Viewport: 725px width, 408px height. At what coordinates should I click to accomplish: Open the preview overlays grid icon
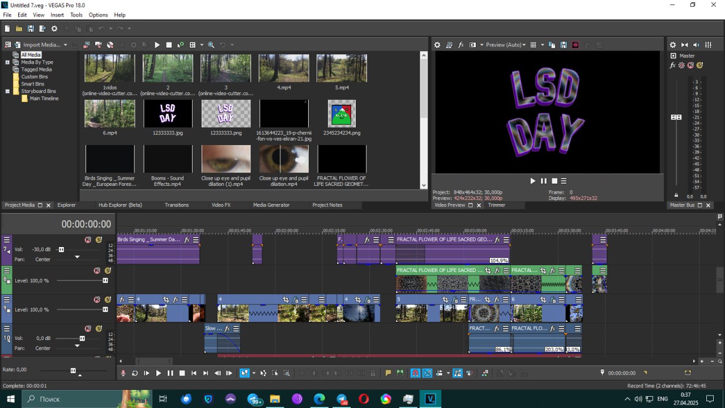click(x=533, y=45)
